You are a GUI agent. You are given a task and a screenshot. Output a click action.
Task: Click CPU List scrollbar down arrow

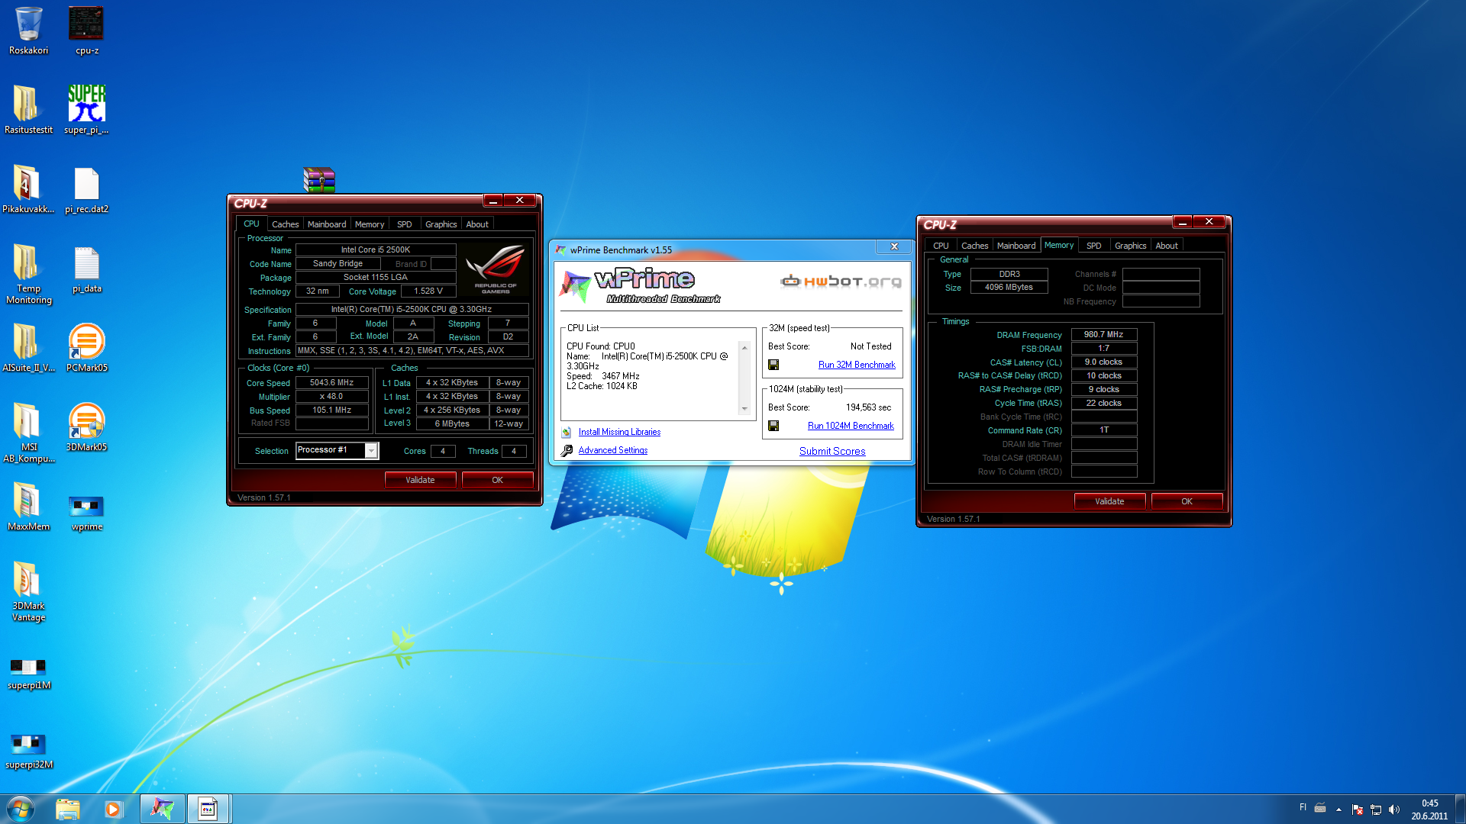tap(744, 409)
